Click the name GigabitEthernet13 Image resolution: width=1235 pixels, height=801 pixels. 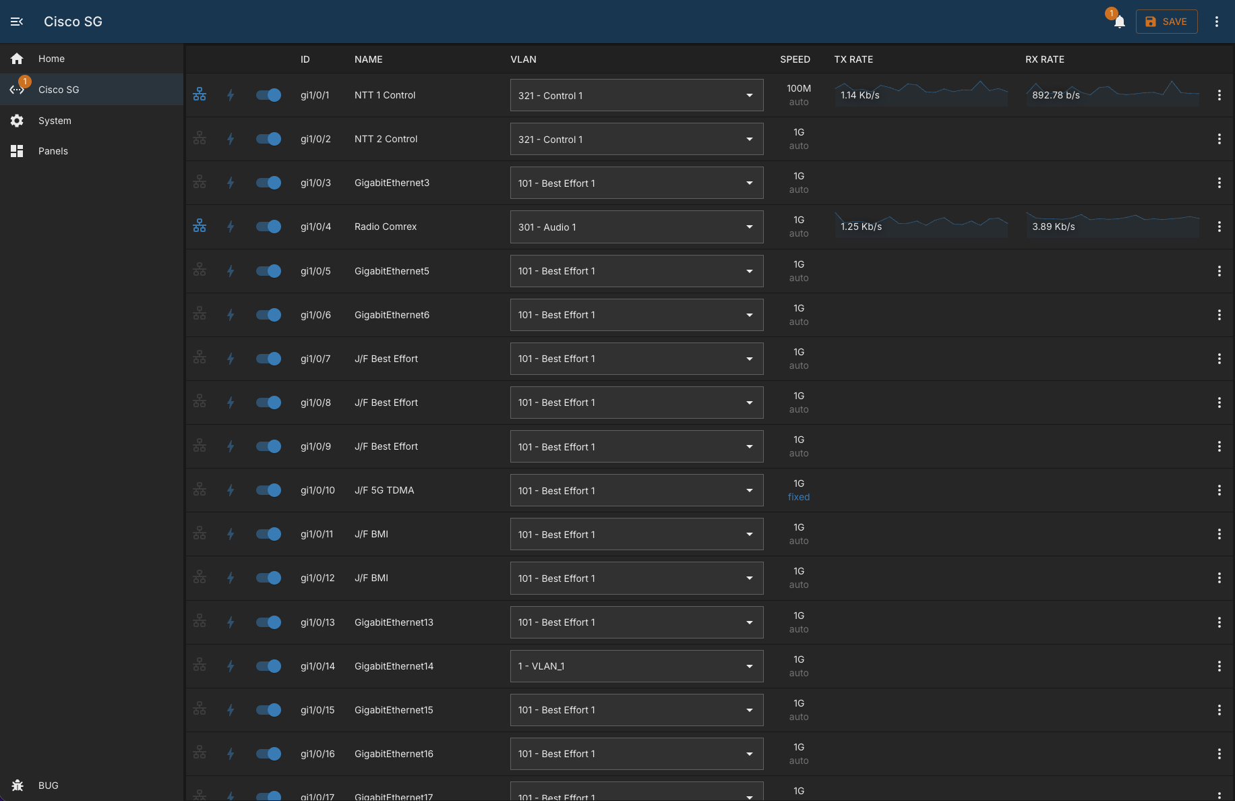[394, 622]
